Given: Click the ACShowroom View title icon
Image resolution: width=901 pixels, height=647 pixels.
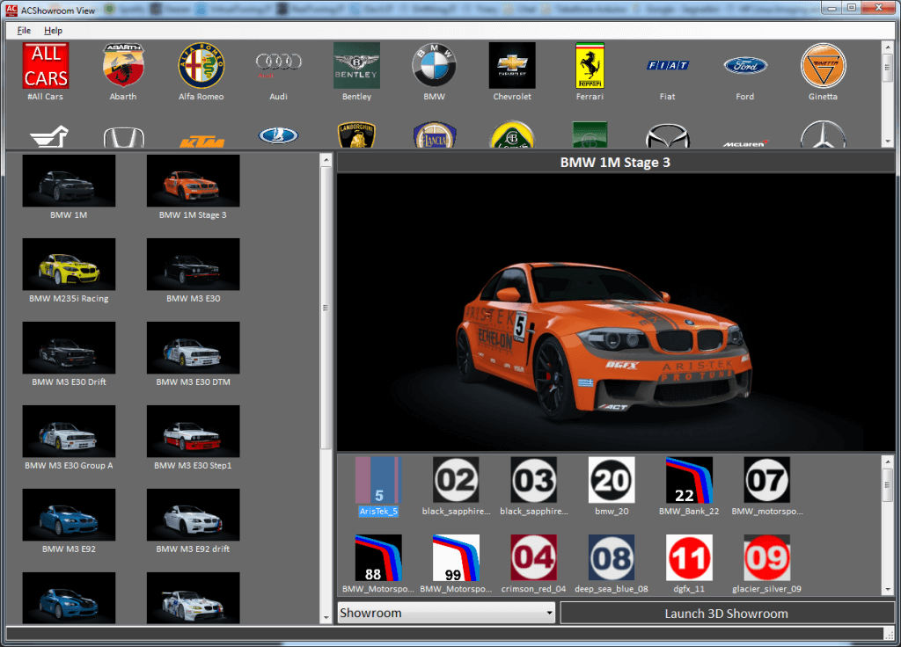Looking at the screenshot, I should pyautogui.click(x=11, y=10).
